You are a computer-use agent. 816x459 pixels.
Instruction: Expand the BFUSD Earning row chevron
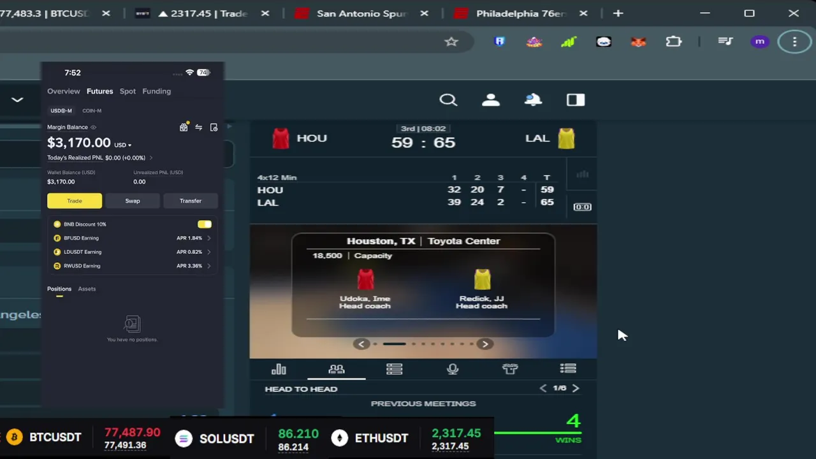point(208,238)
